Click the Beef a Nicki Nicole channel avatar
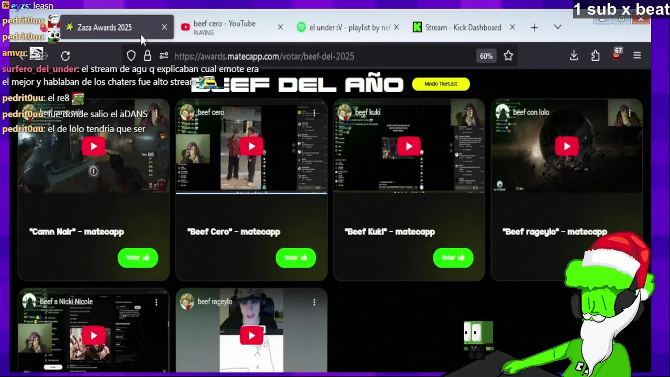 [x=29, y=301]
